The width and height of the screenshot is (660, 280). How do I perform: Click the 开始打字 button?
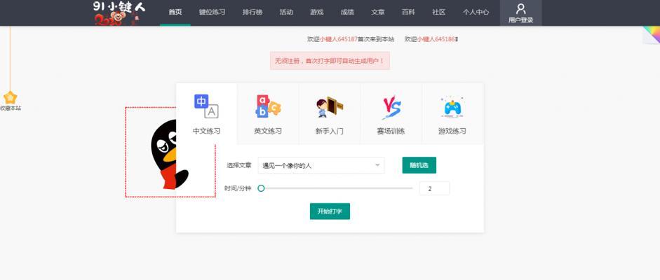pos(330,211)
